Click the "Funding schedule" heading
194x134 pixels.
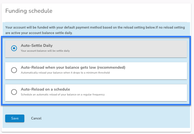coord(29,11)
